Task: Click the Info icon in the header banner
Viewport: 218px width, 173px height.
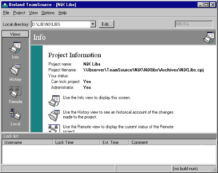Action: (209, 38)
